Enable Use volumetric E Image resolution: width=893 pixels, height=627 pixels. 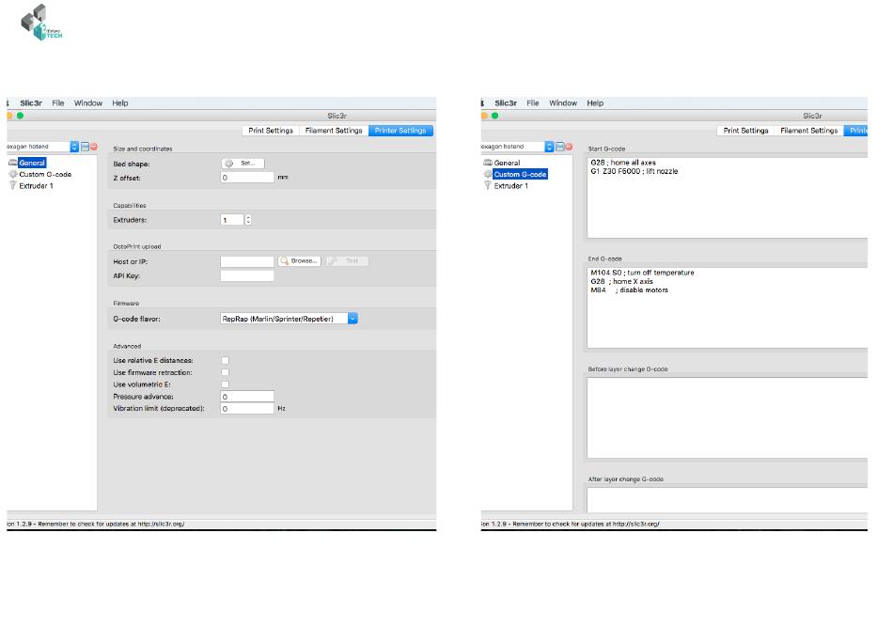(225, 384)
